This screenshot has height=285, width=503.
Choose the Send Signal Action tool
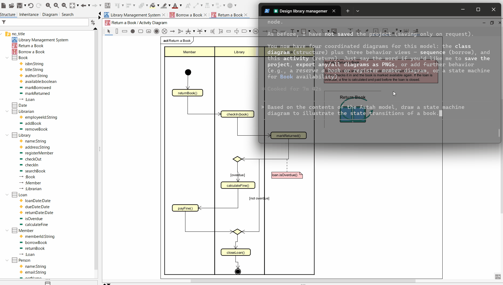click(244, 31)
